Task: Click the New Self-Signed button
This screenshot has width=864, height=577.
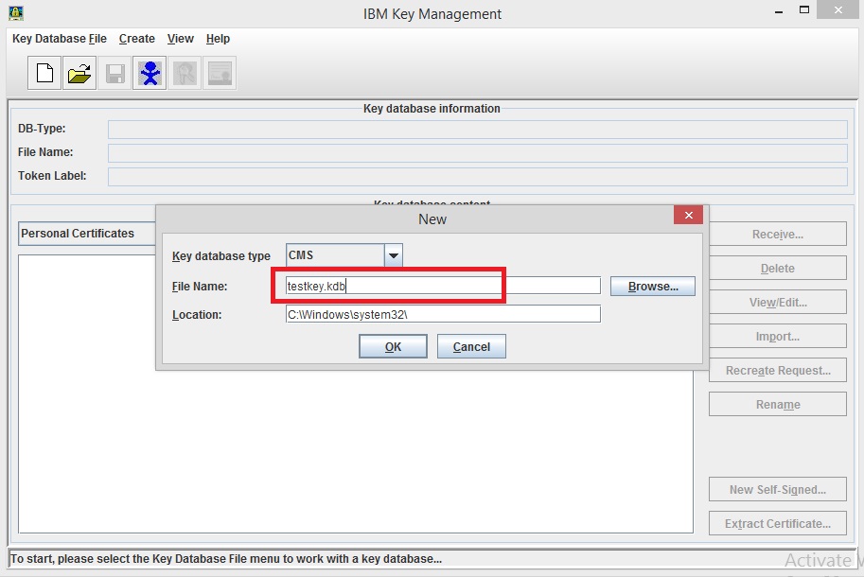Action: point(777,489)
